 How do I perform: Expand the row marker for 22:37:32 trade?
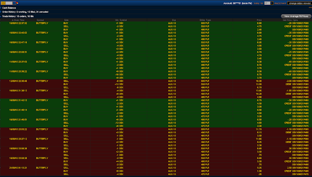[0, 23]
